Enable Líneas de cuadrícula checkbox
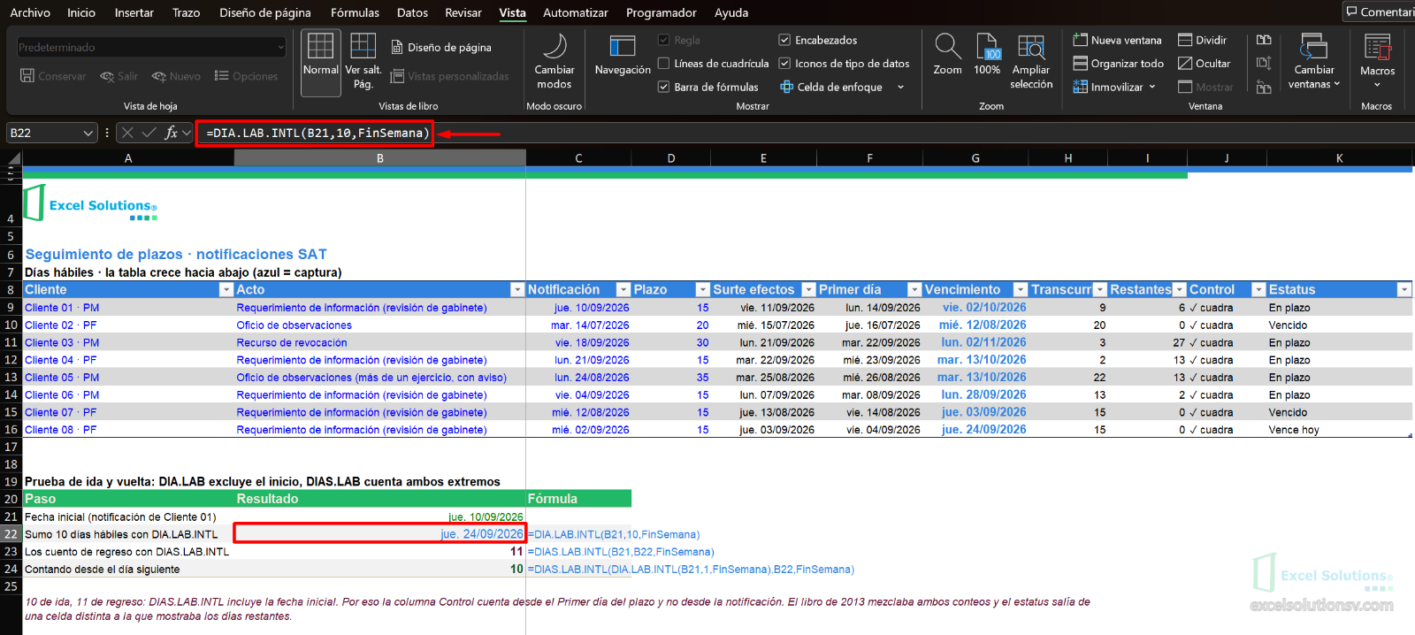 (x=663, y=64)
